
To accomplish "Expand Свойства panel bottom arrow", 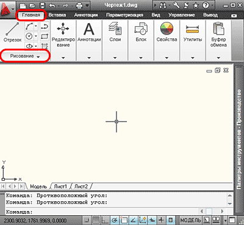I will click(x=167, y=58).
